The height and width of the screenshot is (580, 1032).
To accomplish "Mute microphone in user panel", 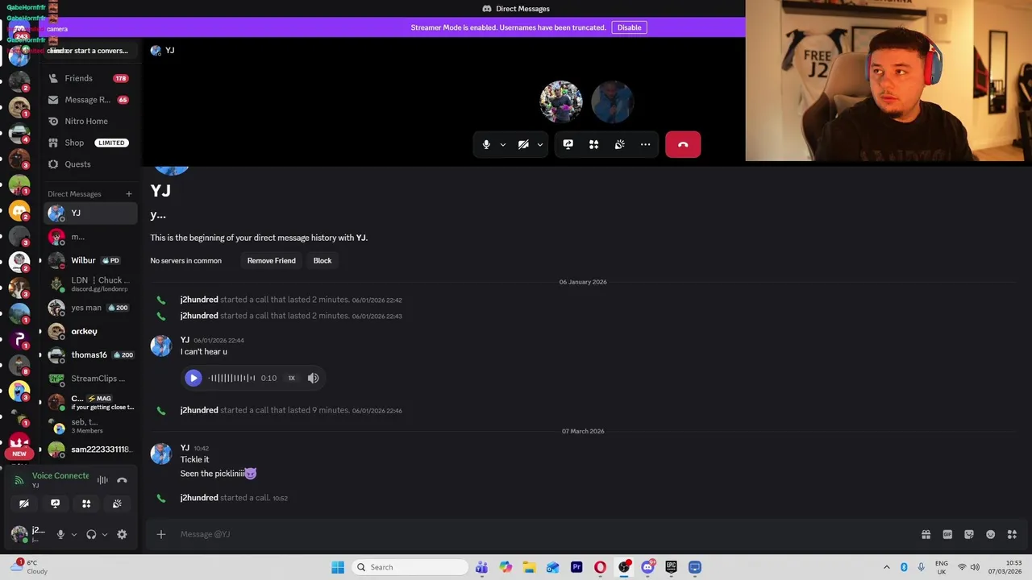I will (x=60, y=534).
